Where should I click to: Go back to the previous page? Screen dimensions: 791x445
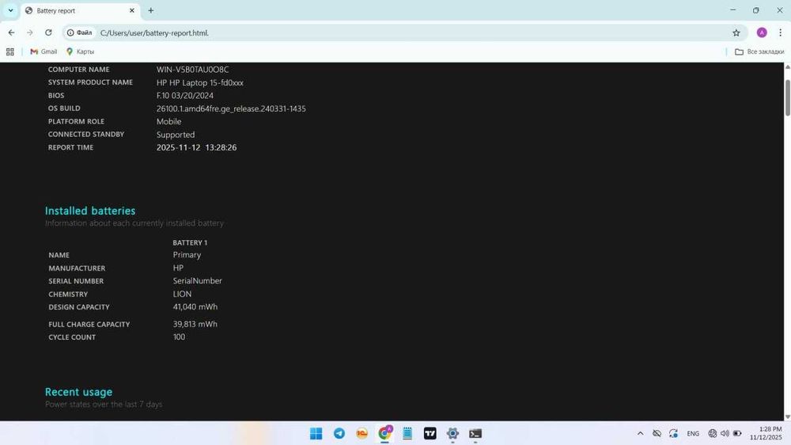click(x=11, y=32)
